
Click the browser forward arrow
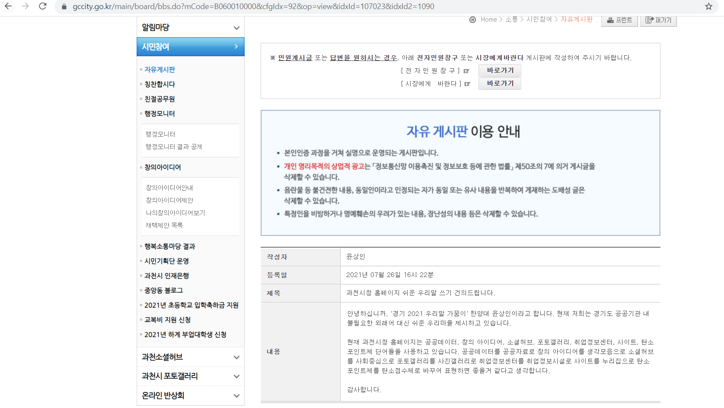[x=25, y=6]
